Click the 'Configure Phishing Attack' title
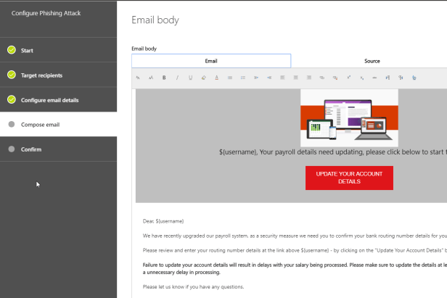447x298 pixels. [x=46, y=13]
